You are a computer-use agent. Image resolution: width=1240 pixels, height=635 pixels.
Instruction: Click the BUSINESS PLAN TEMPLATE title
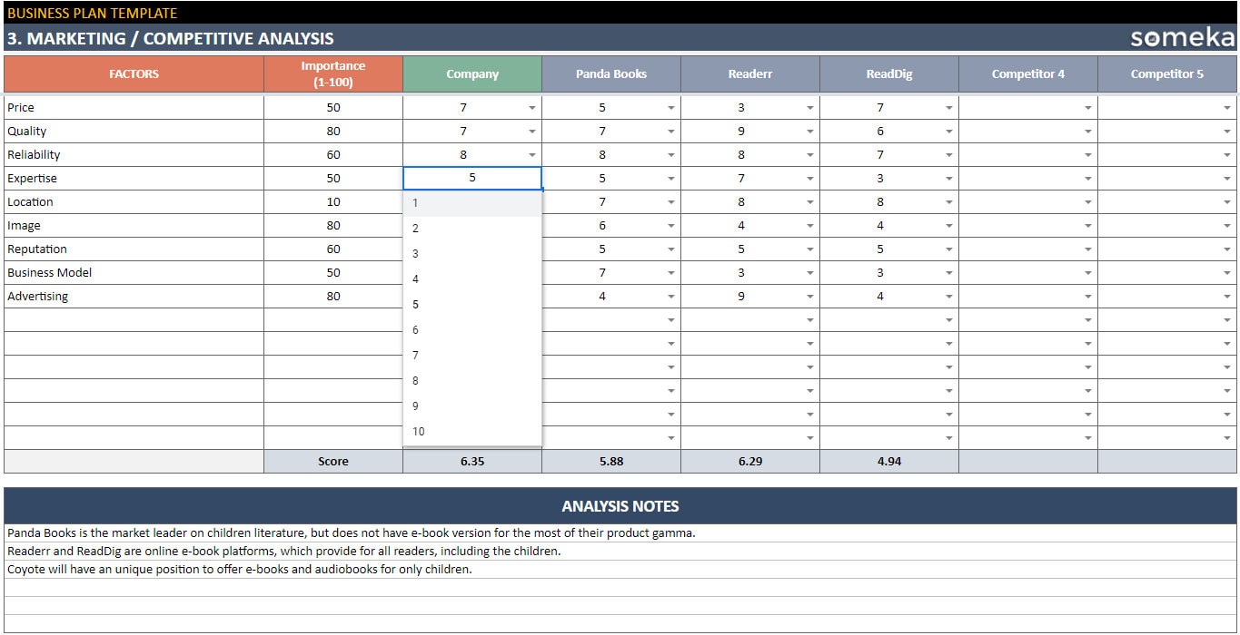tap(91, 13)
